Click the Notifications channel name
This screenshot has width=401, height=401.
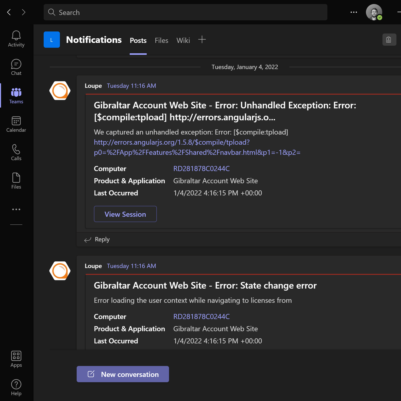(x=94, y=40)
